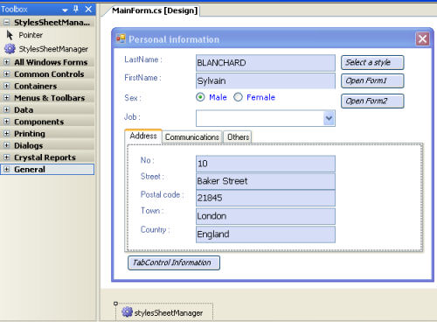Pick the StylesSheetManager gear icon in Toolbox
The image size is (437, 322).
point(10,49)
